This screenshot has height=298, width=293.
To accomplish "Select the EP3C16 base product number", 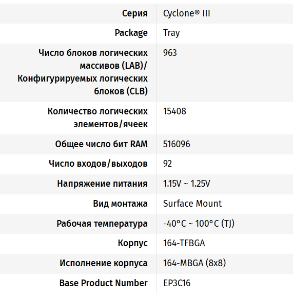I will [177, 283].
